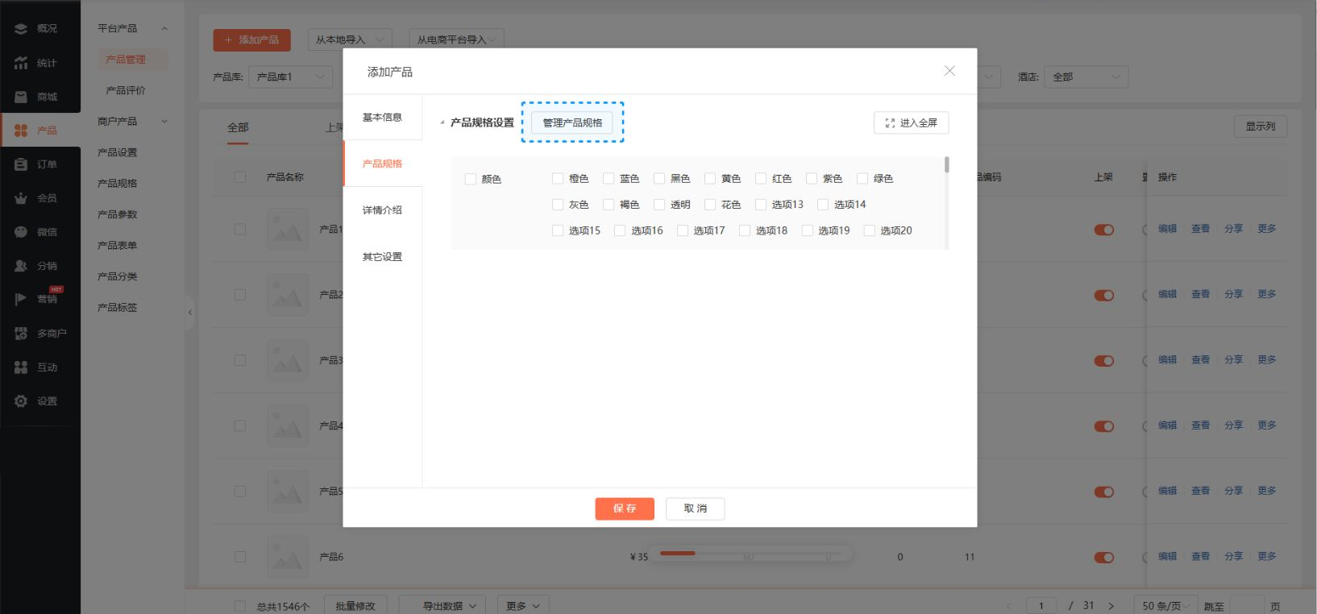Open the 导出数据 dropdown
The image size is (1317, 614).
click(x=442, y=606)
